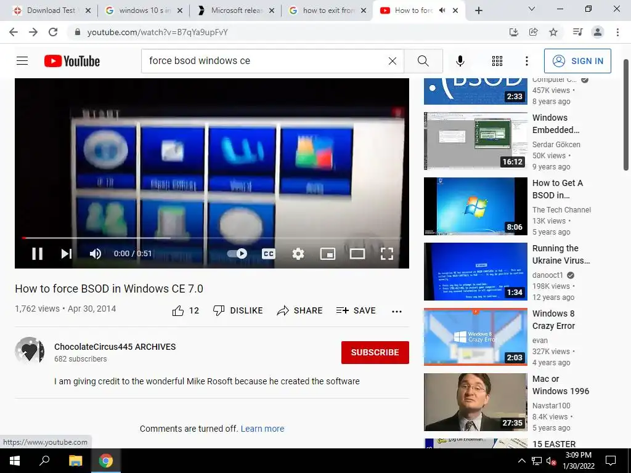Open Chrome profile avatar

598,32
